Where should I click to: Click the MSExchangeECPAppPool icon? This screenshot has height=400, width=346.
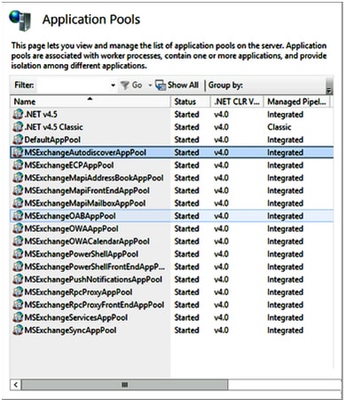(x=18, y=165)
